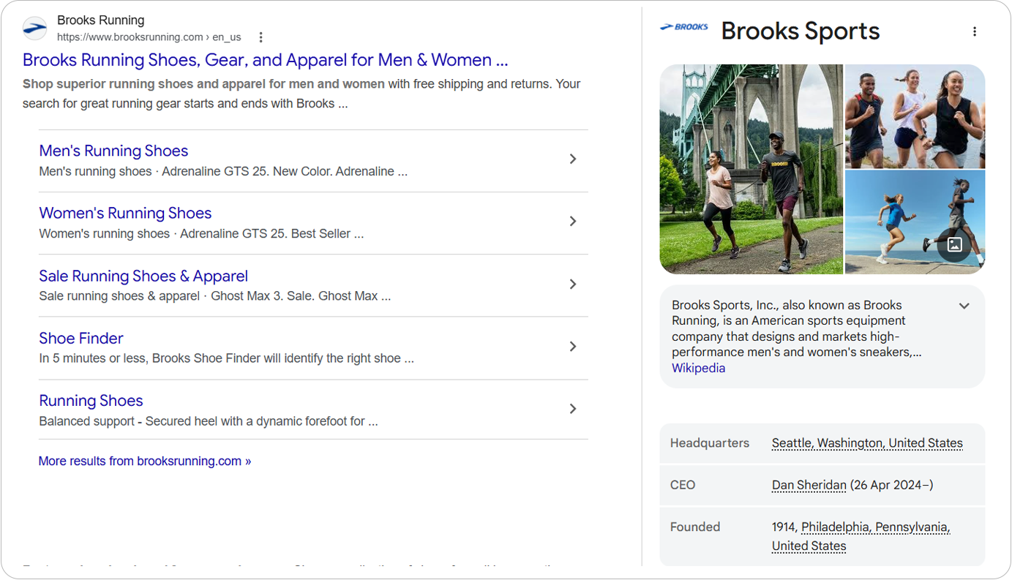Open the Running Shoes sitelink
Screen dimensions: 1012x580
[91, 400]
